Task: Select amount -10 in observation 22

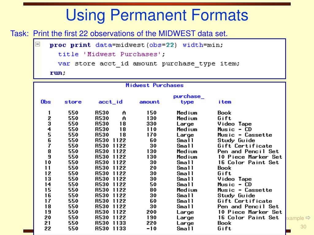Action: pyautogui.click(x=151, y=229)
